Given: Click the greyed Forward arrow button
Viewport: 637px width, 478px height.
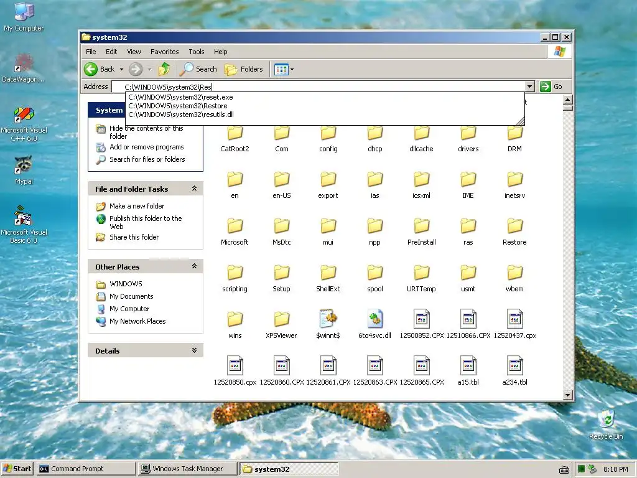Looking at the screenshot, I should pos(136,69).
